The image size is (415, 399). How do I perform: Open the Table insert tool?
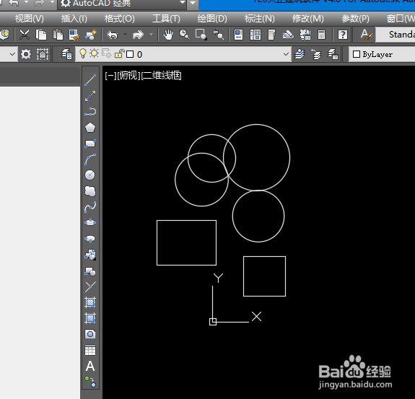[90, 351]
